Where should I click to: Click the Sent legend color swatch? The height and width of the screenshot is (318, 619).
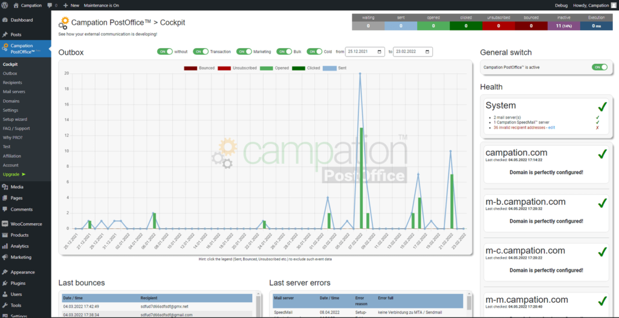pos(329,68)
